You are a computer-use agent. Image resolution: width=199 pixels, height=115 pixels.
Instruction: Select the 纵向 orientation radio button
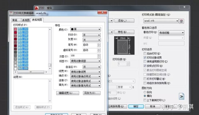pyautogui.click(x=145, y=92)
